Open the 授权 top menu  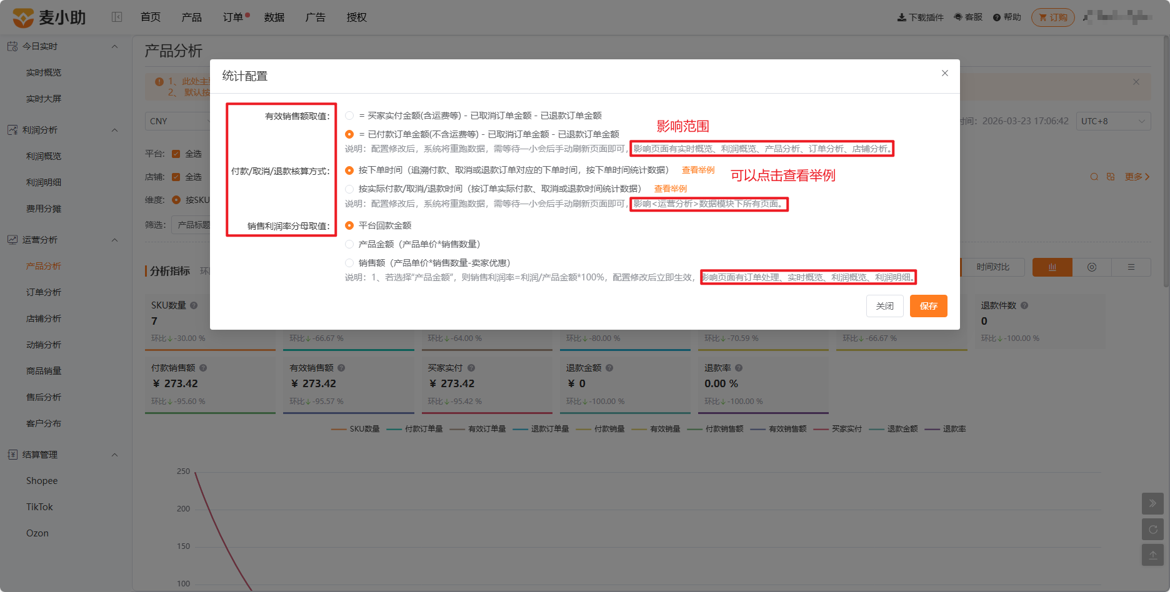coord(357,17)
